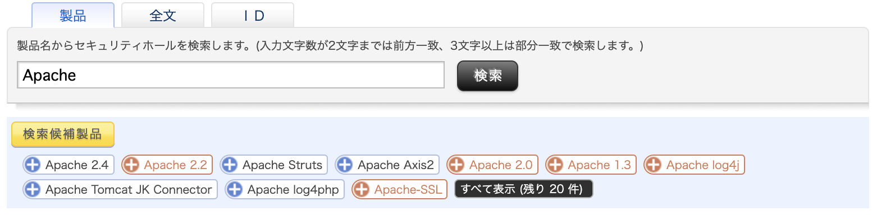Viewport: 877px width, 215px height.
Task: Click the orange plus icon on Apache 2.2
Action: click(x=131, y=165)
